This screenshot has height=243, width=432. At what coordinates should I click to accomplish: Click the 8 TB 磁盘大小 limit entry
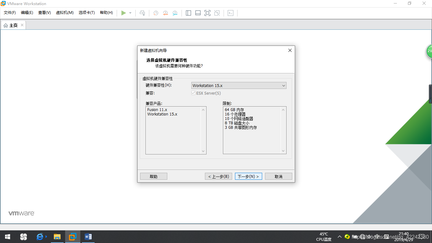[237, 123]
